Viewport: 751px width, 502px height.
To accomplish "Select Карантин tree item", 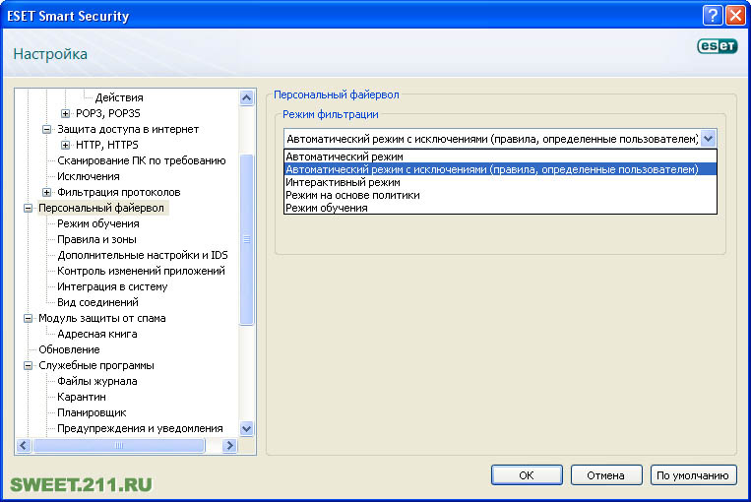I will (x=82, y=398).
